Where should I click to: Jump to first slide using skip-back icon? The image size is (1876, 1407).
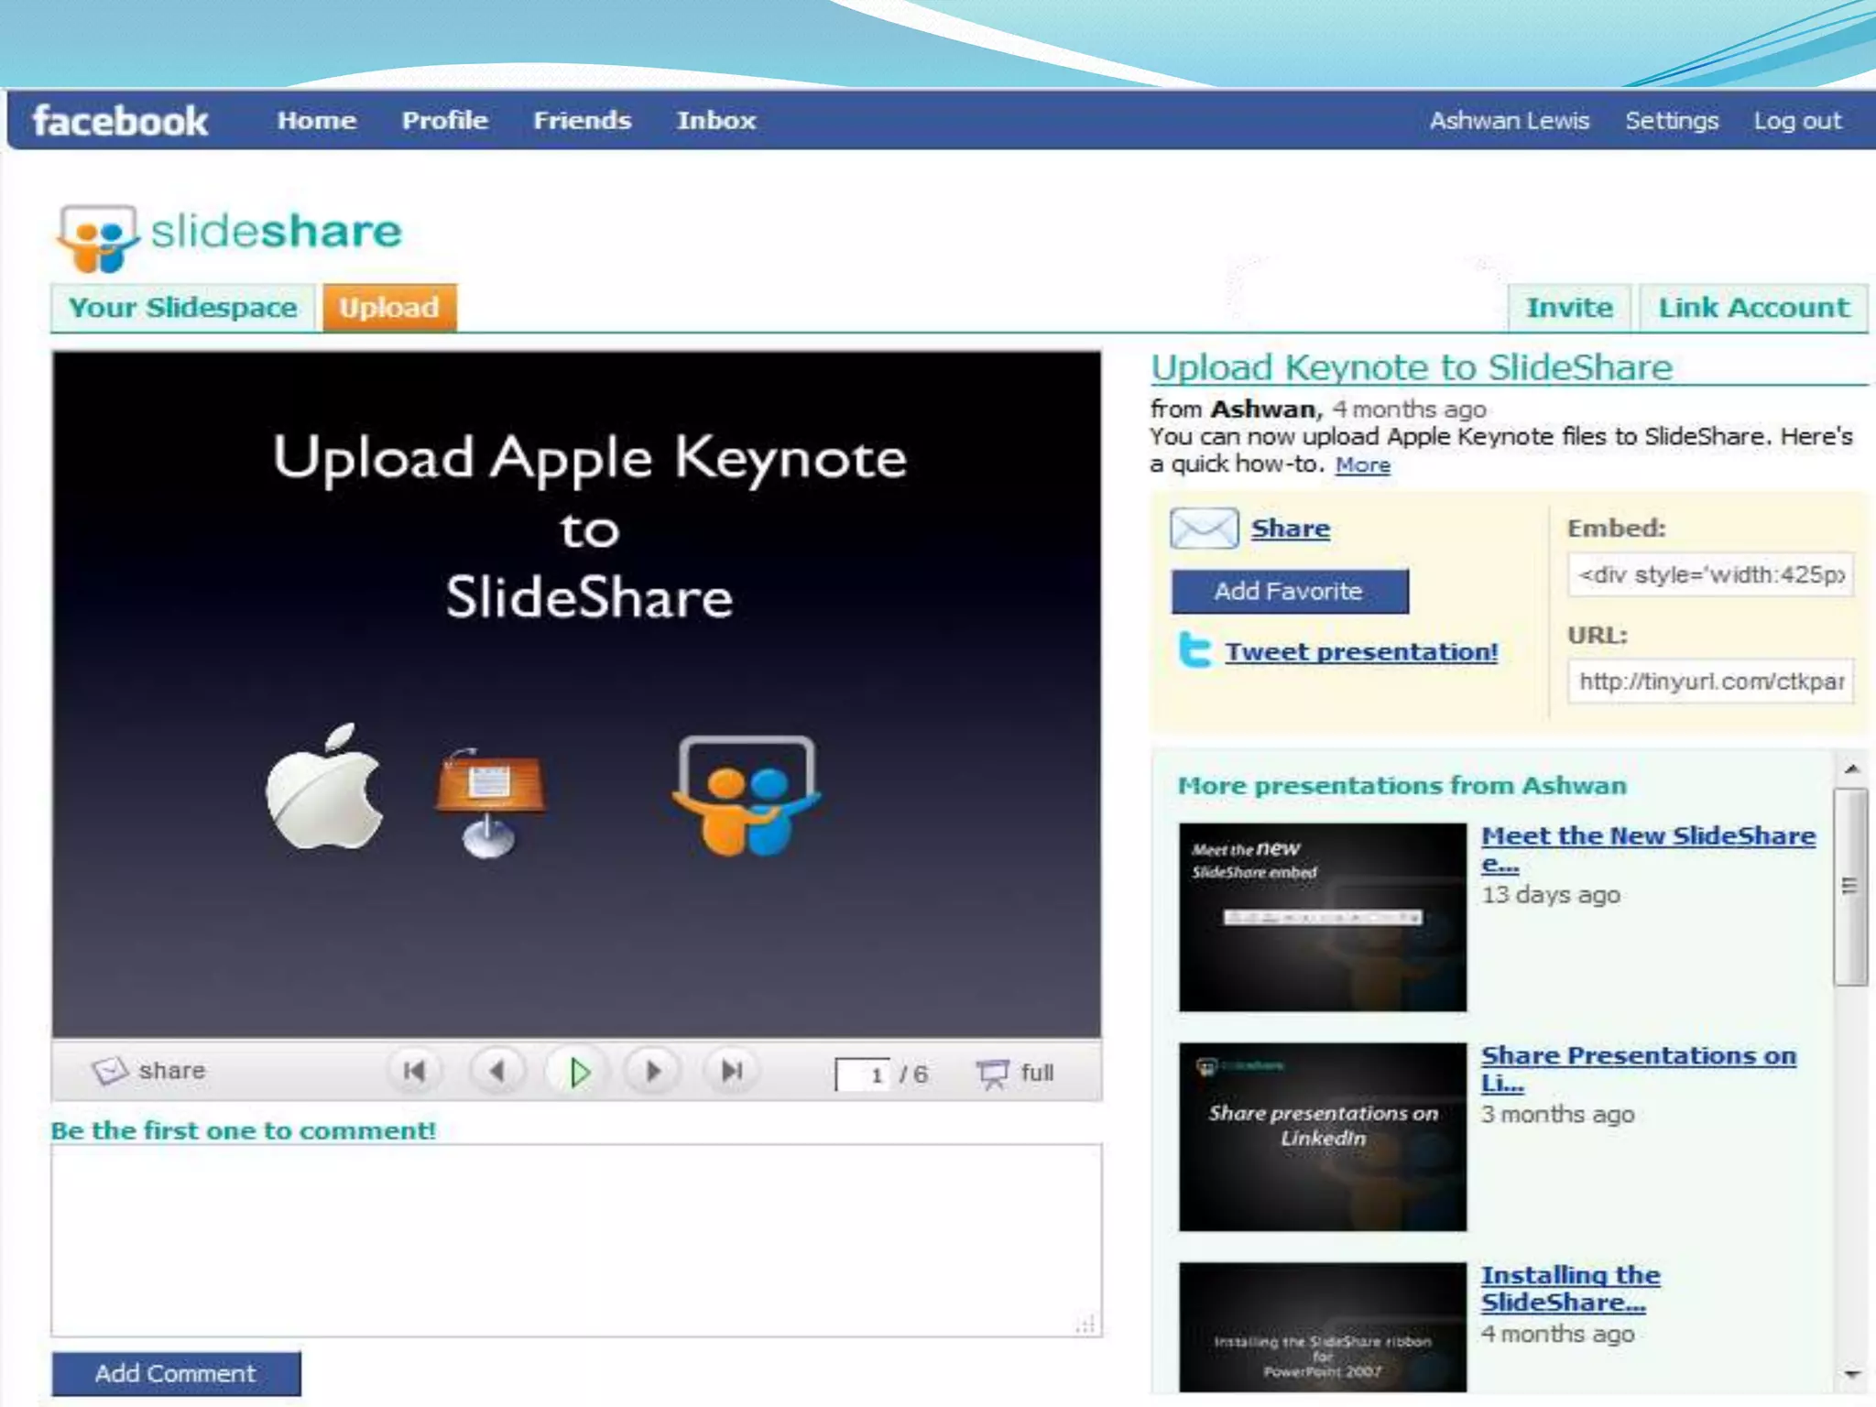[414, 1071]
